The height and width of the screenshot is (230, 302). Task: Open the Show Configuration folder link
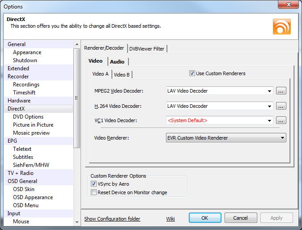pos(112,219)
